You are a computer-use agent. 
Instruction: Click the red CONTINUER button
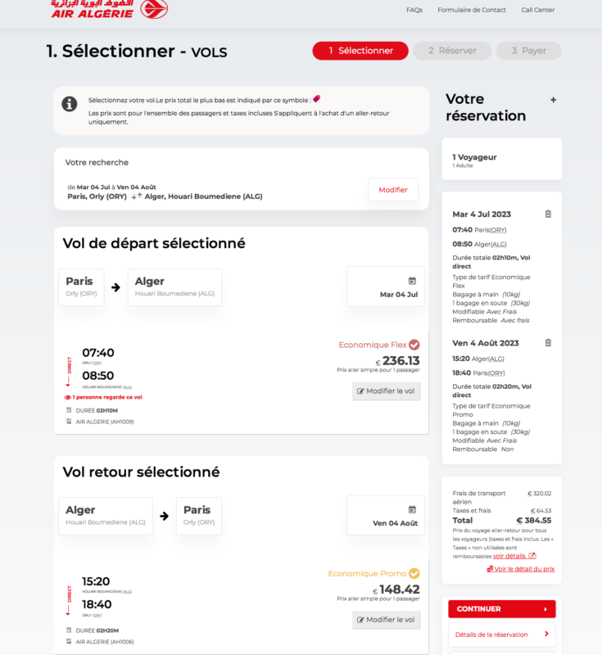click(x=502, y=608)
